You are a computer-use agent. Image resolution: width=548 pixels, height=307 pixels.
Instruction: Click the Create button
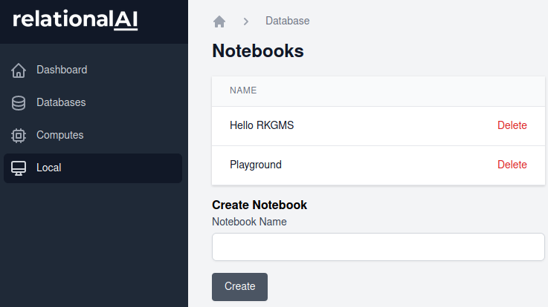point(239,287)
